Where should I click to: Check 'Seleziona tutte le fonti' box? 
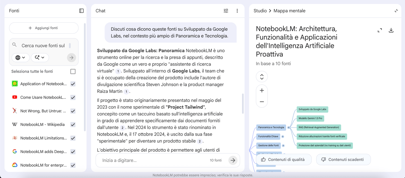click(73, 71)
